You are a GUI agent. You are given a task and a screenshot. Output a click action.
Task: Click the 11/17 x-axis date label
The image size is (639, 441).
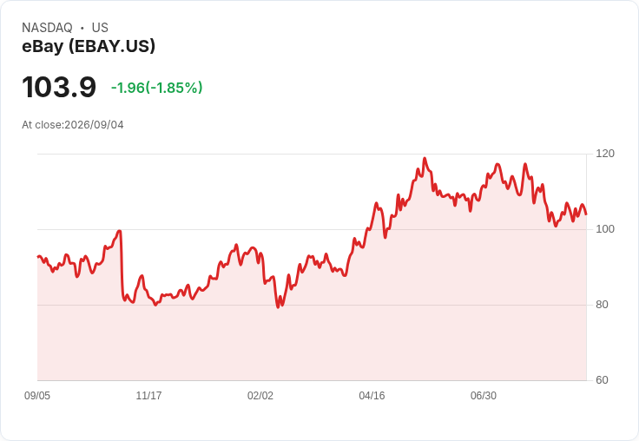pyautogui.click(x=148, y=395)
